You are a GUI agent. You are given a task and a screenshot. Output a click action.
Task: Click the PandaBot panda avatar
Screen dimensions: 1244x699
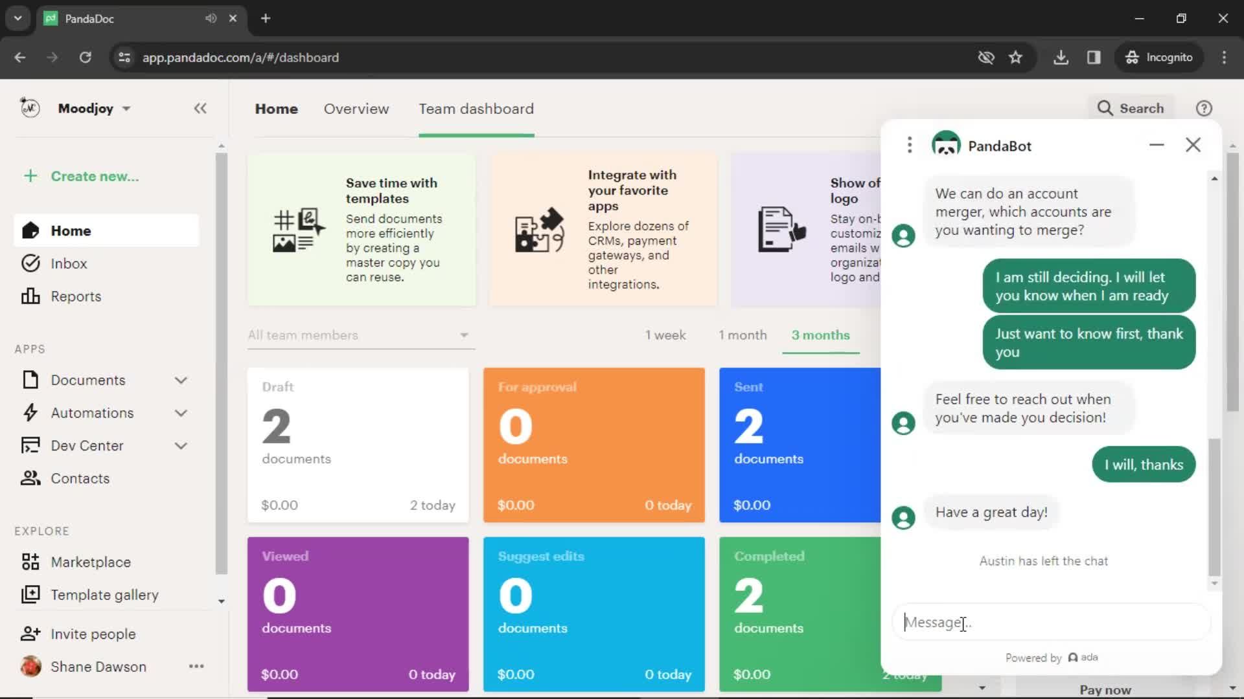(946, 144)
